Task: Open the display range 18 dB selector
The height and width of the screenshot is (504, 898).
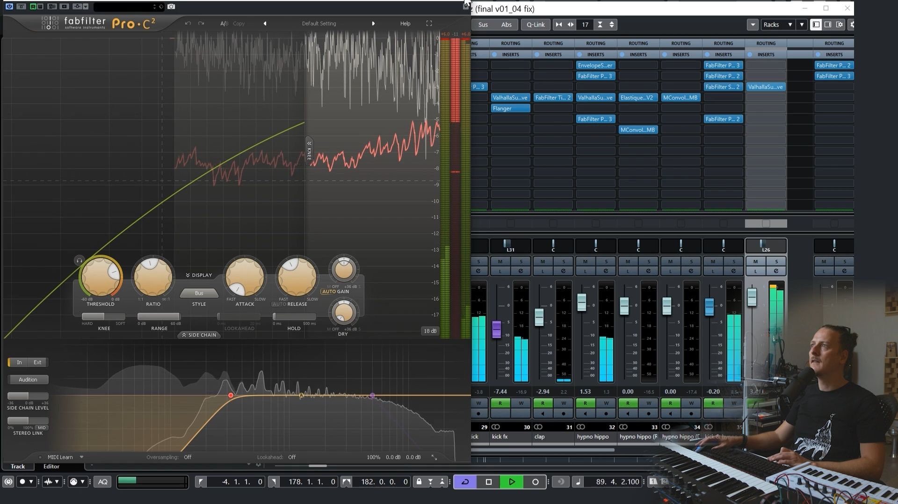Action: coord(430,331)
